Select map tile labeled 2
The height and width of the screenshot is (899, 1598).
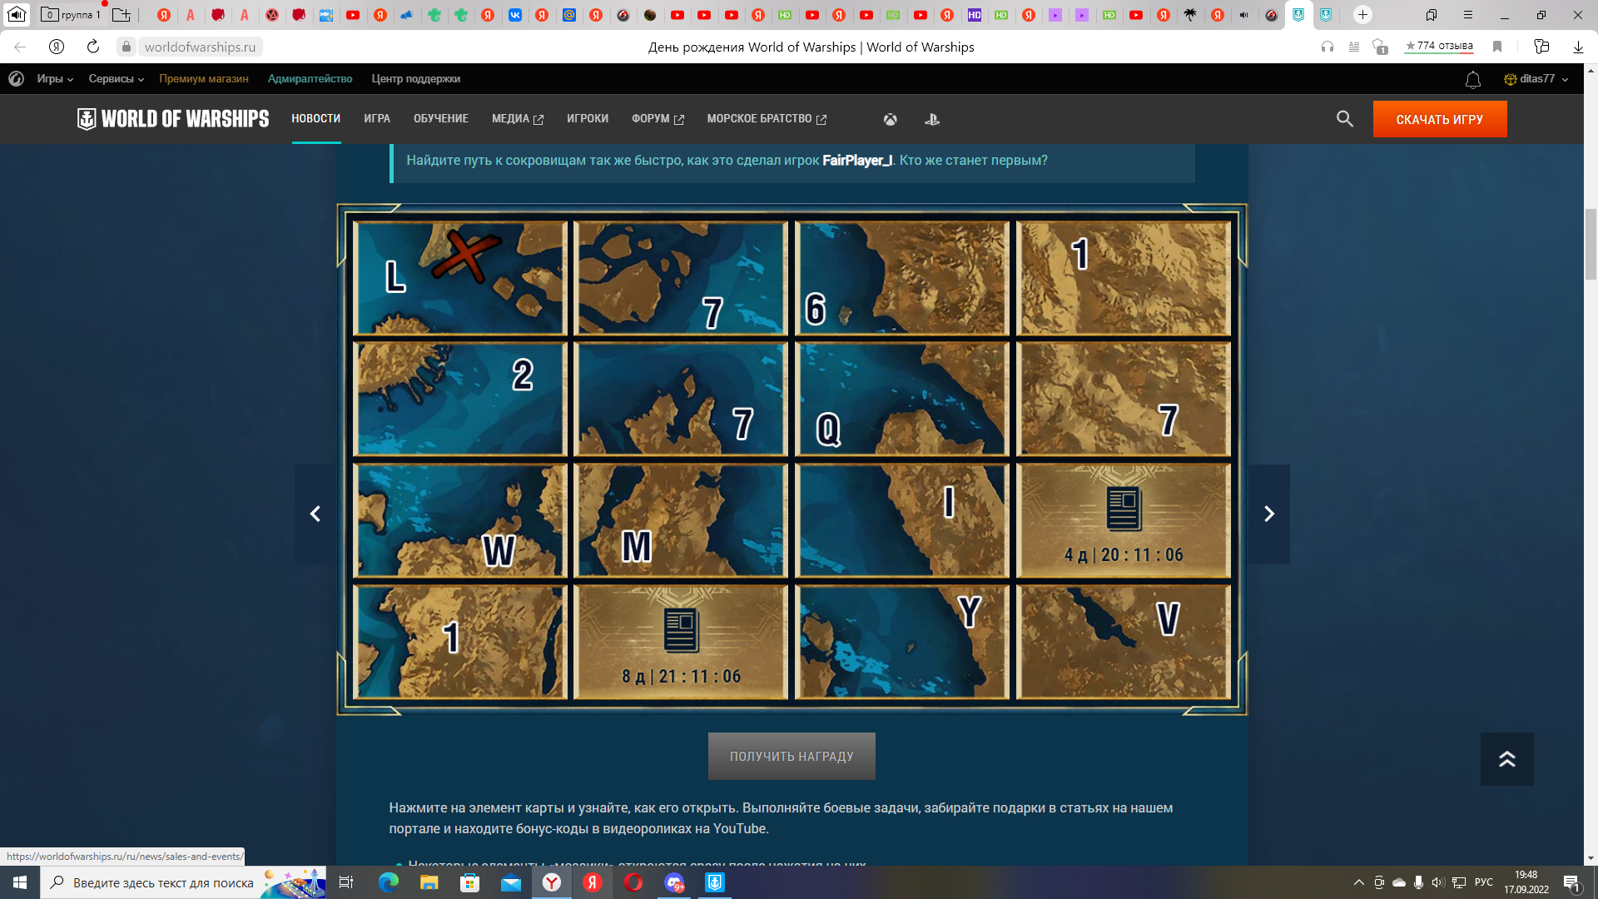click(460, 400)
